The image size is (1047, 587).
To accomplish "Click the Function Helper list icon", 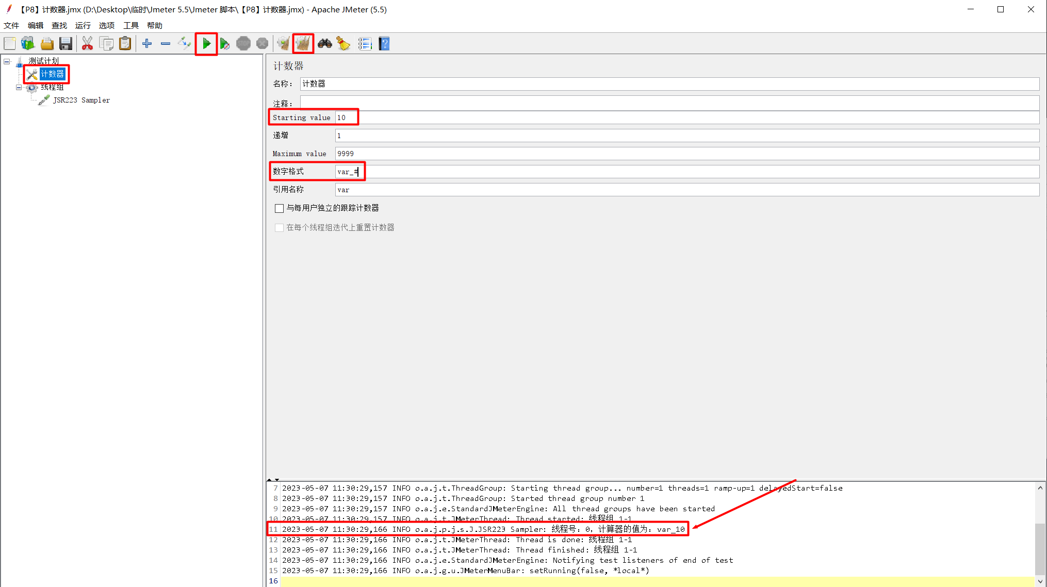I will (365, 44).
